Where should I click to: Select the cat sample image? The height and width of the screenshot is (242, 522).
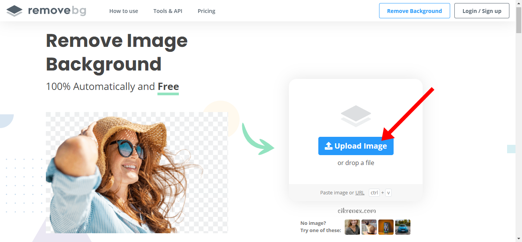(x=369, y=227)
